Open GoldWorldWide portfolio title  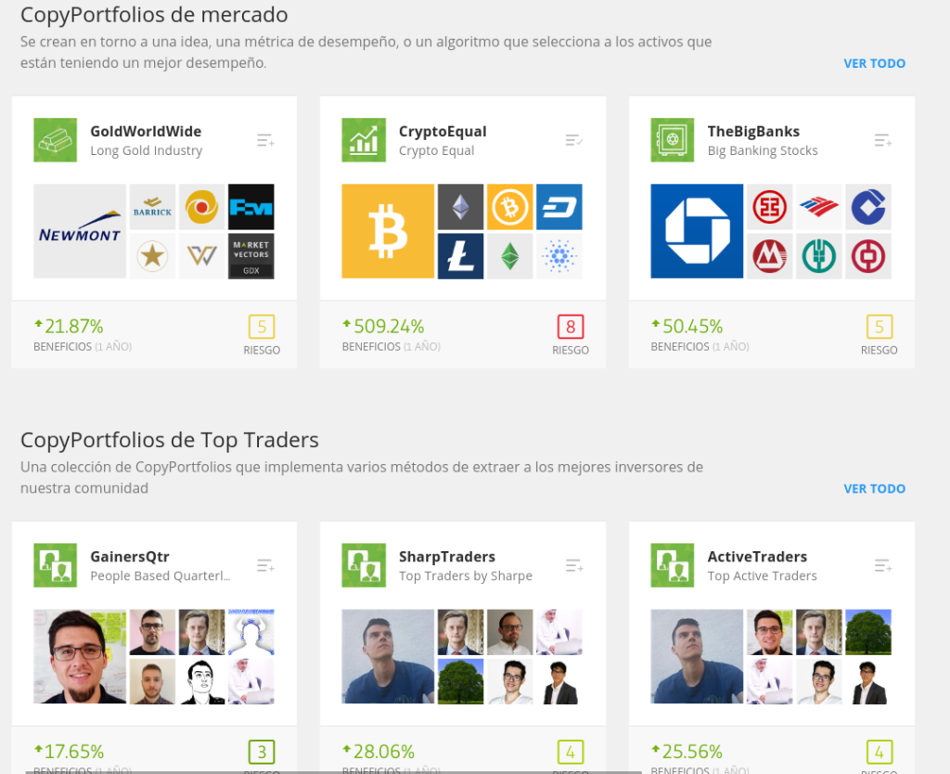pos(146,132)
